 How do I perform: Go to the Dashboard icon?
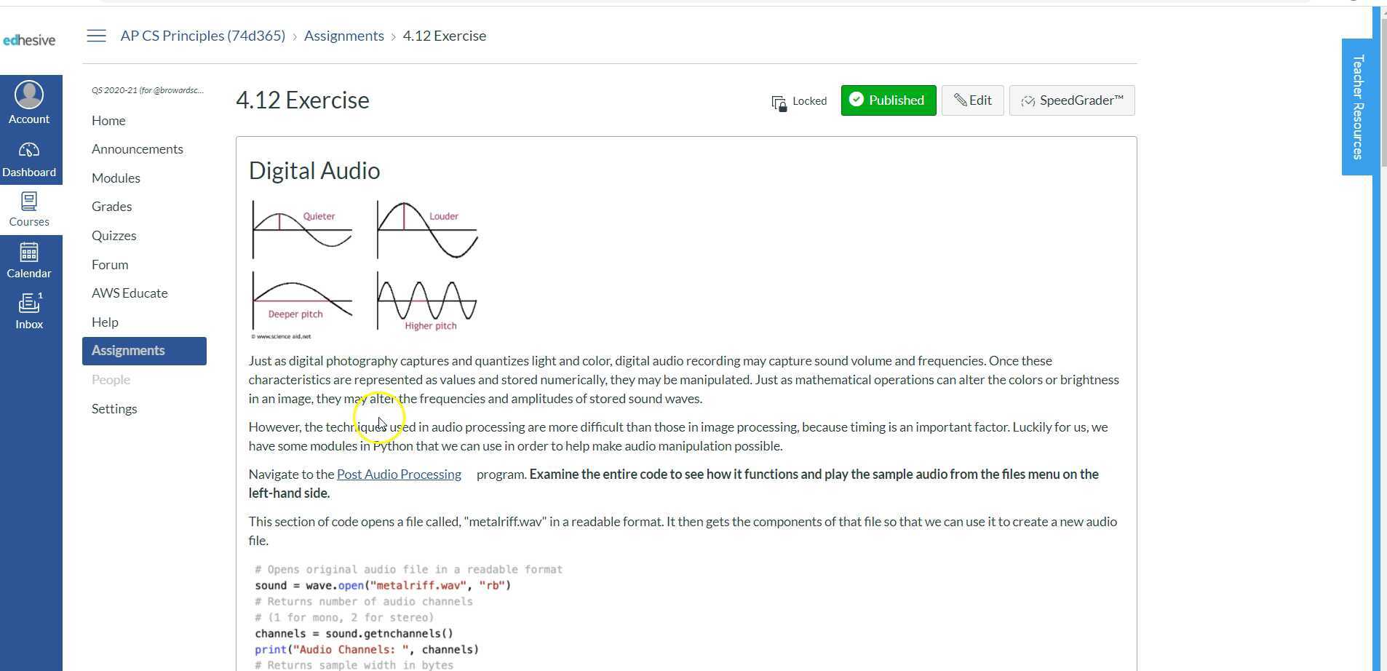pos(29,151)
